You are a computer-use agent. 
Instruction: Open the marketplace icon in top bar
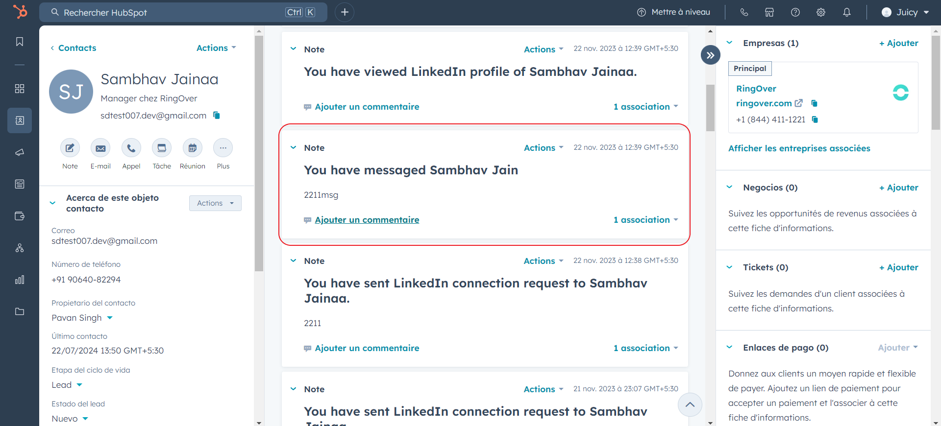769,12
